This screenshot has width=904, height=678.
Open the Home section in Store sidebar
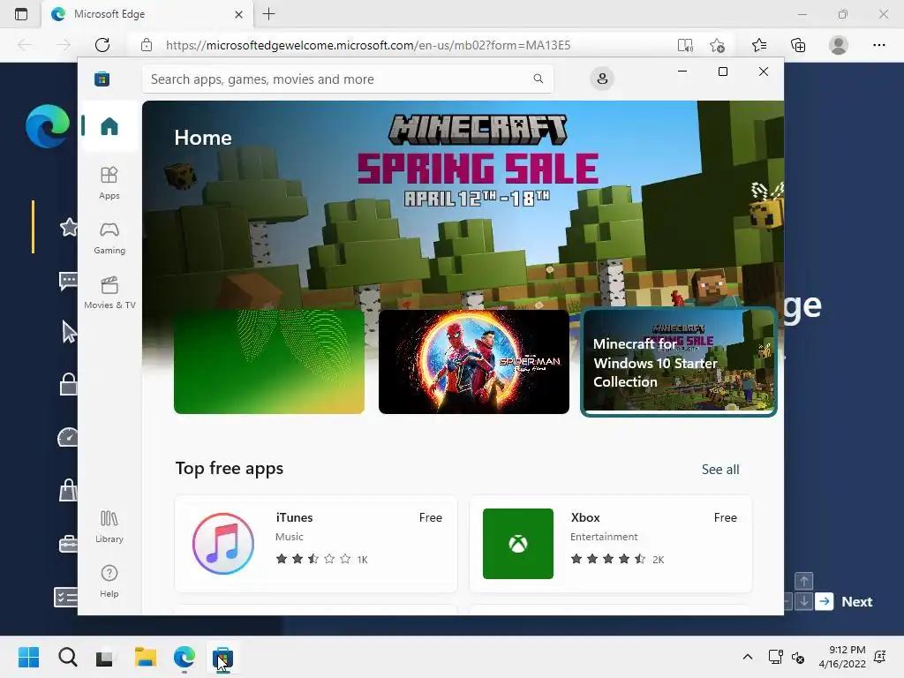[x=109, y=125]
